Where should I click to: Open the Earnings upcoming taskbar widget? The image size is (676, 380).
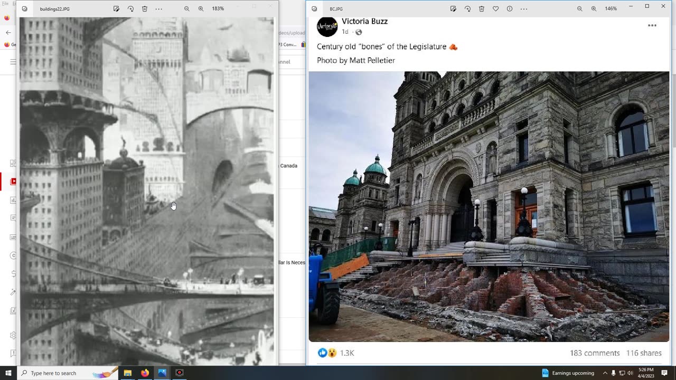pos(568,373)
